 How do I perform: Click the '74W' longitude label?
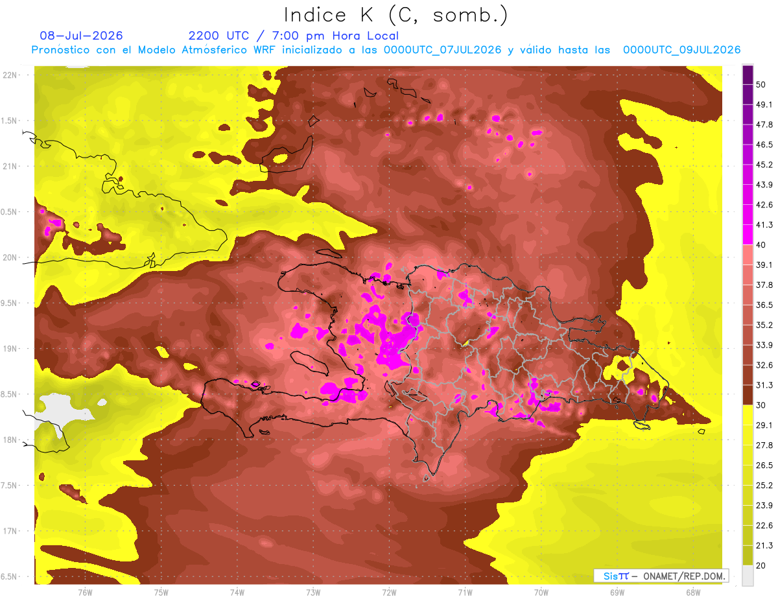click(237, 592)
